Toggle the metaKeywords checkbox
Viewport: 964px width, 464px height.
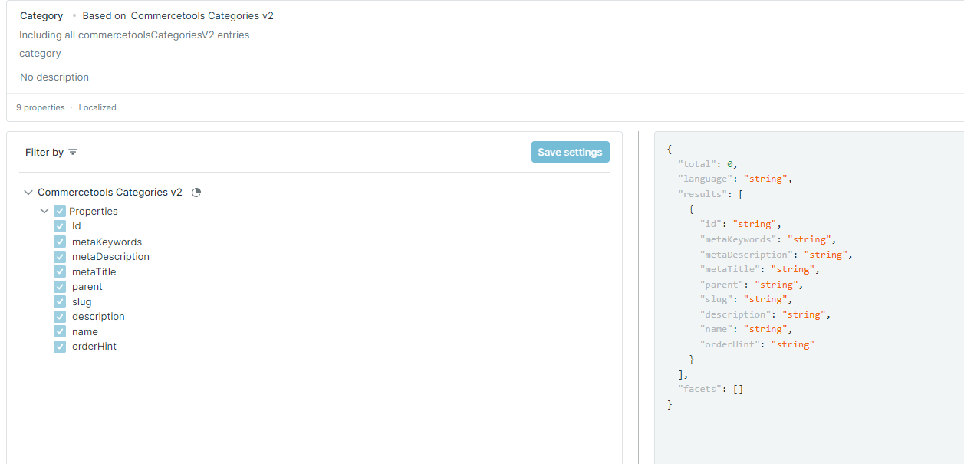click(60, 242)
